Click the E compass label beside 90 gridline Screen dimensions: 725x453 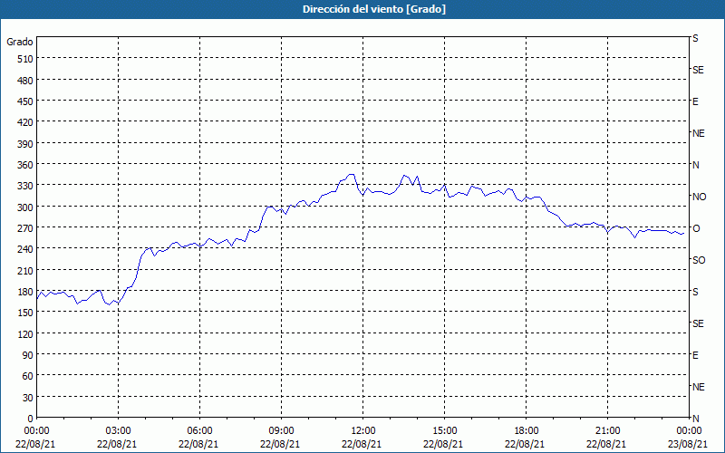[x=695, y=355]
